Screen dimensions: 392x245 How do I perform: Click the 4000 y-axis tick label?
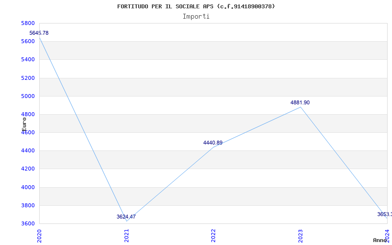coord(28,187)
